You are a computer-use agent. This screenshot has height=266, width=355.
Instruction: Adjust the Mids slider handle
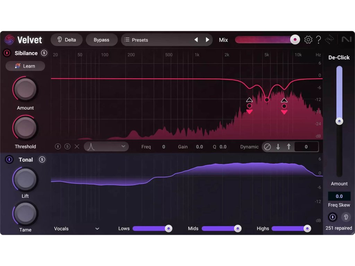coord(237,229)
